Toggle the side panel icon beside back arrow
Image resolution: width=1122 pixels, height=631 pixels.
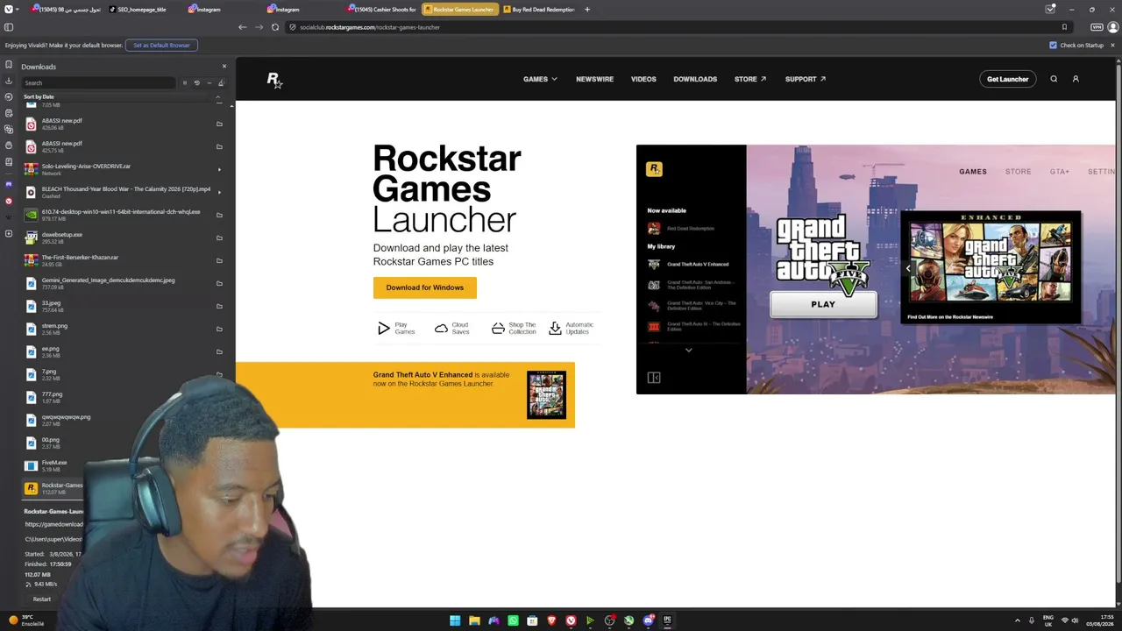(9, 27)
